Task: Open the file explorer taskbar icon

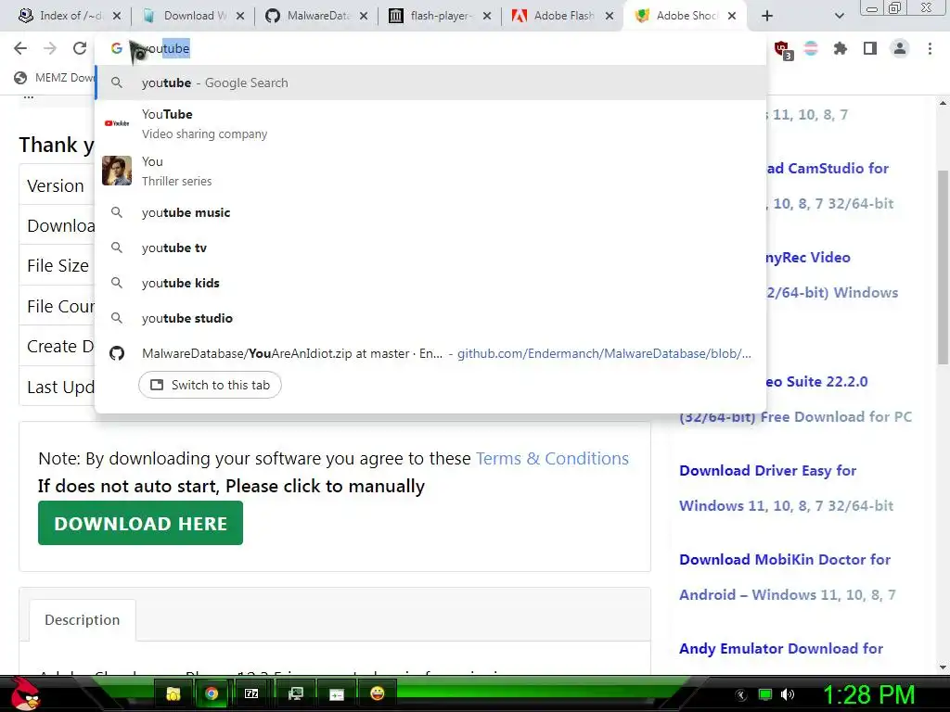Action: click(x=173, y=693)
